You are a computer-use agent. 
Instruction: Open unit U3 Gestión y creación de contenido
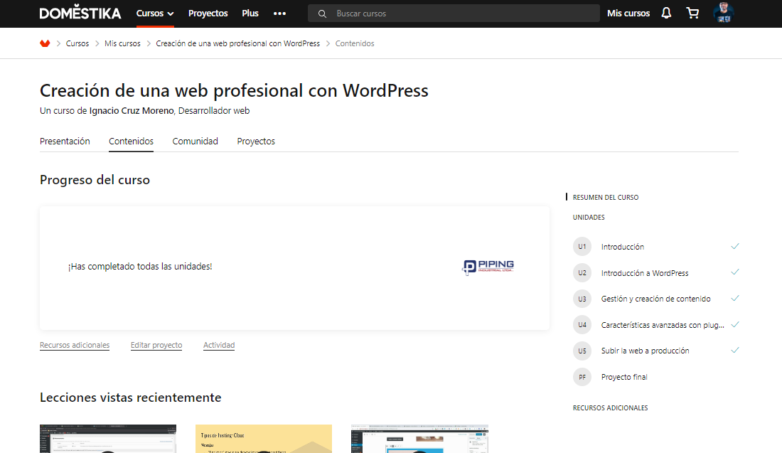656,299
